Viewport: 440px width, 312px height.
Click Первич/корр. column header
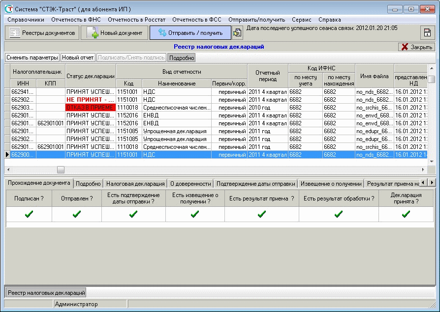coord(229,84)
